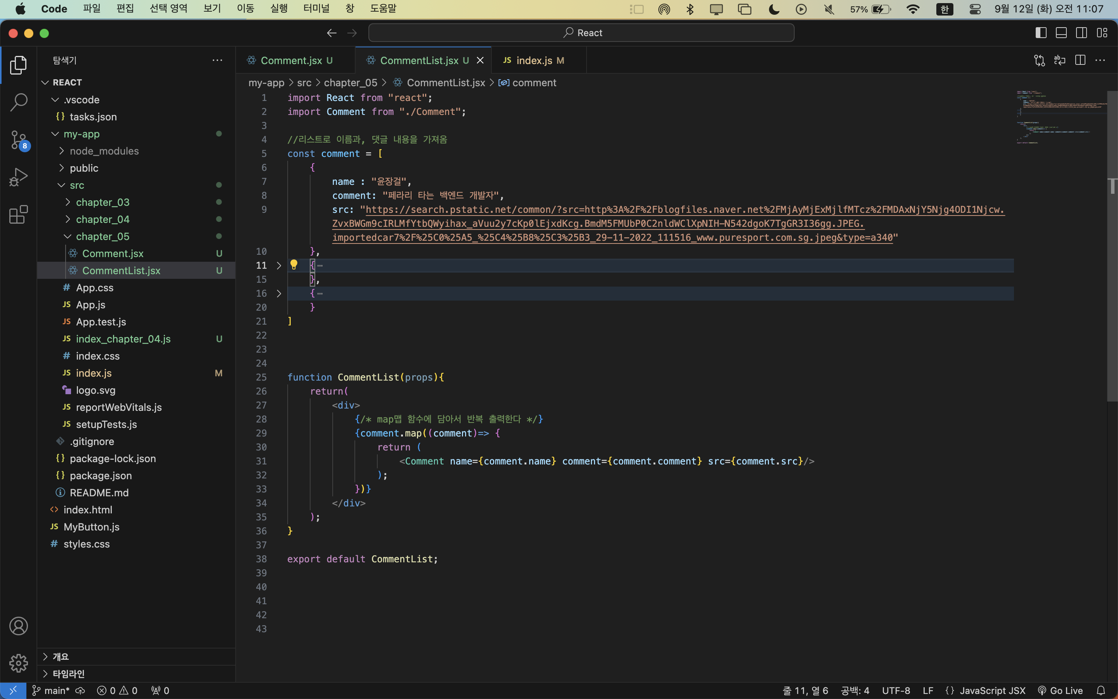Click the lightbulb code action icon
Viewport: 1118px width, 699px height.
(x=294, y=265)
